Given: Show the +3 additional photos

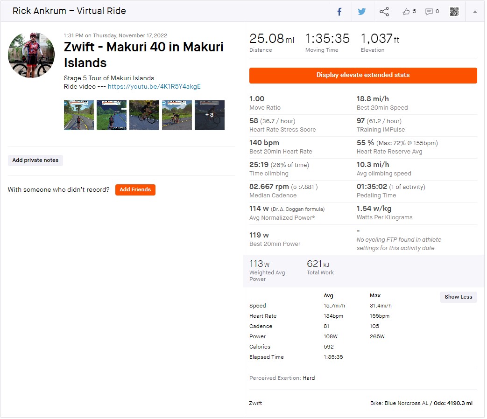Looking at the screenshot, I should pos(210,115).
